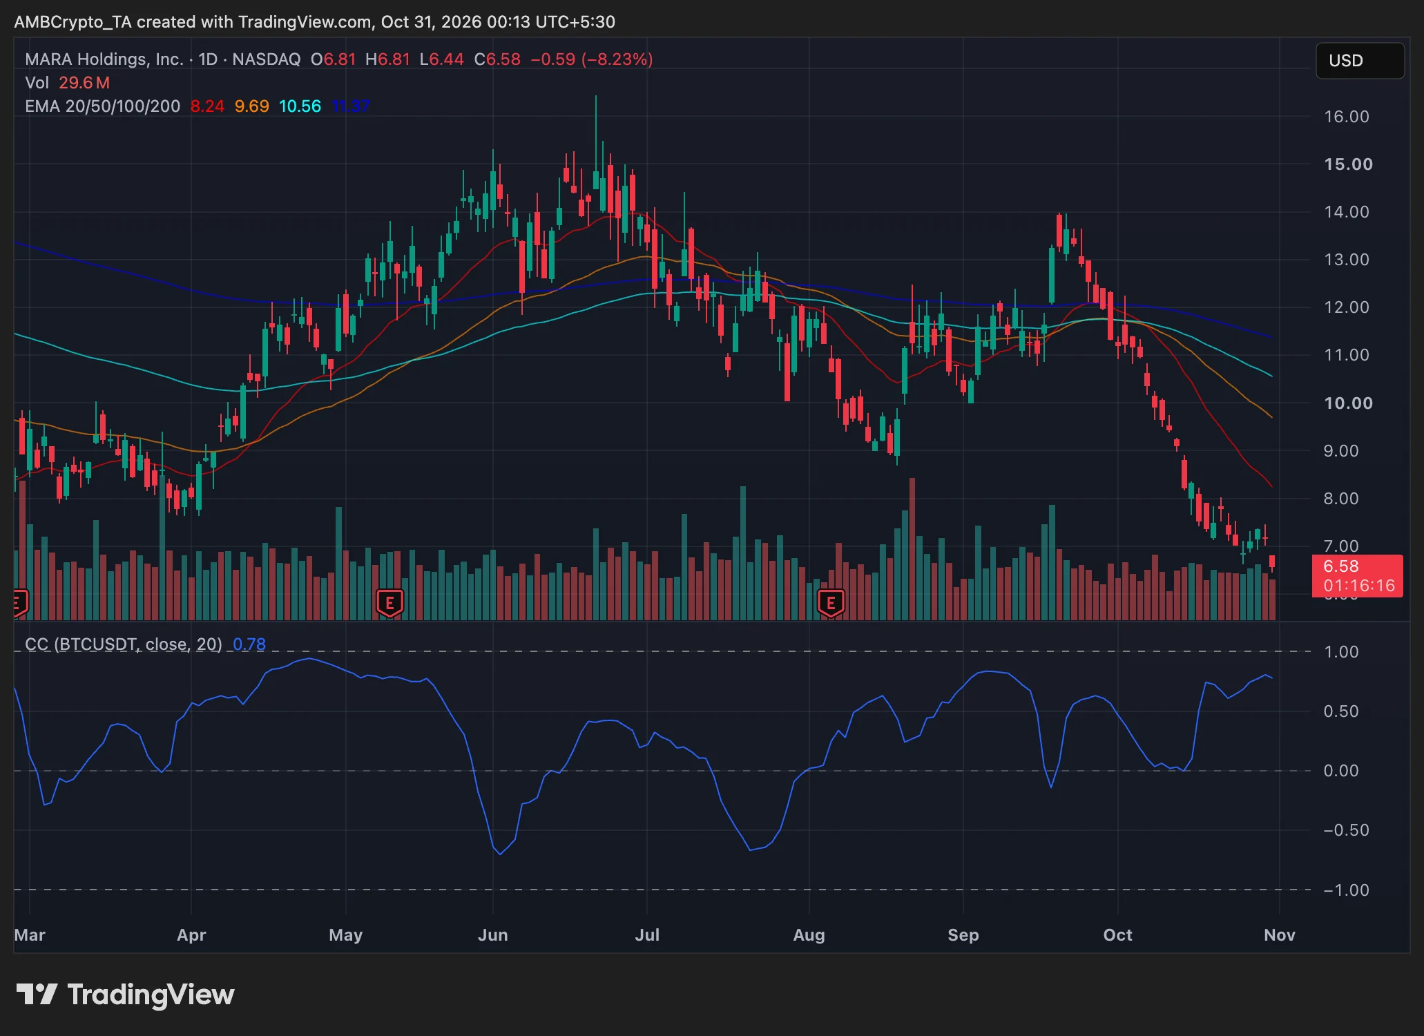The image size is (1424, 1036).
Task: Click the Apr label on time axis
Action: 191,935
